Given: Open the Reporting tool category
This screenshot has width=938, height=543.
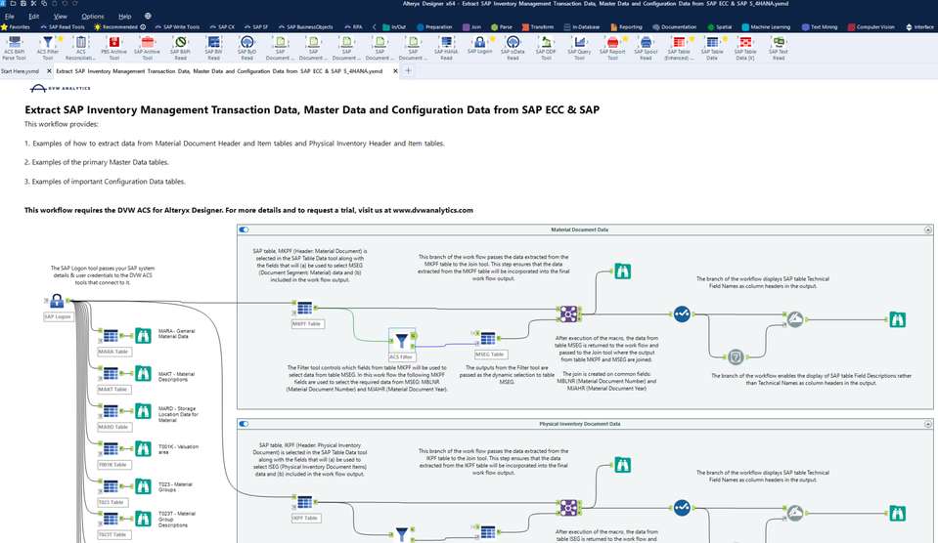Looking at the screenshot, I should click(626, 27).
